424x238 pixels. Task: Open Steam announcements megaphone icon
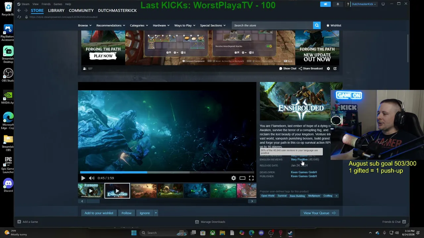[325, 4]
